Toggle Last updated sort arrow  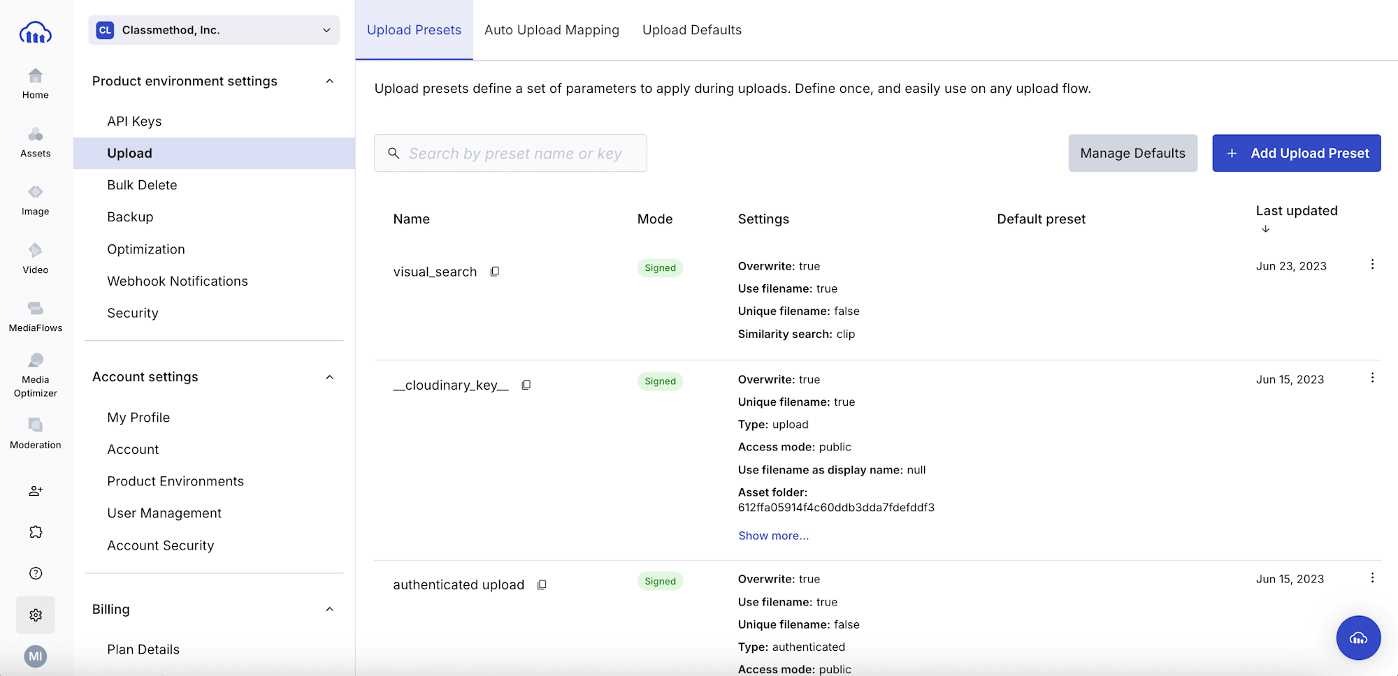click(1265, 229)
